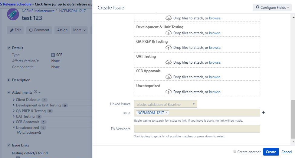Click browse link under CCB Approvals

click(215, 77)
